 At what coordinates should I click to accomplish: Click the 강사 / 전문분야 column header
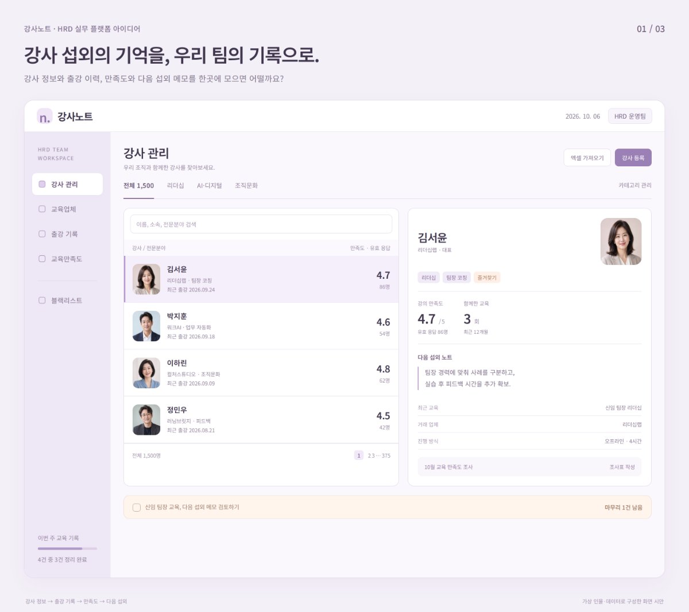[149, 248]
